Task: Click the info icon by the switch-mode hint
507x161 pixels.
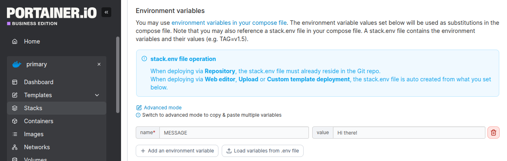Action: coord(138,115)
